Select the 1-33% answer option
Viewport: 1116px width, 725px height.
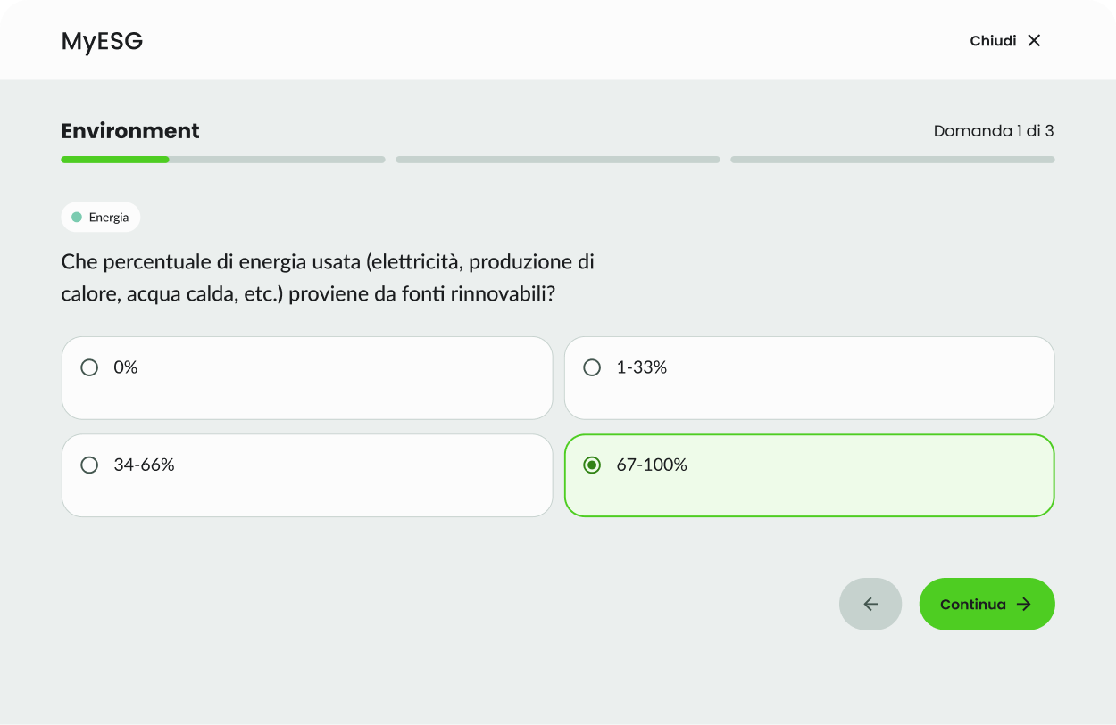(x=810, y=377)
